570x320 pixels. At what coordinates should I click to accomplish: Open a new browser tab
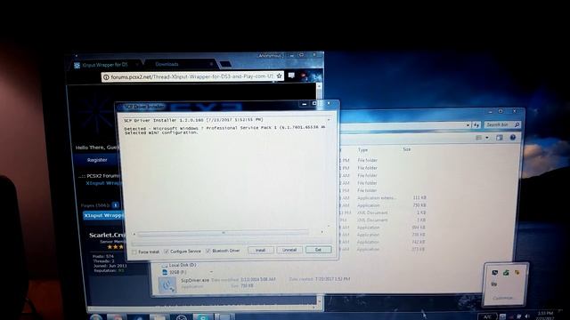point(225,64)
